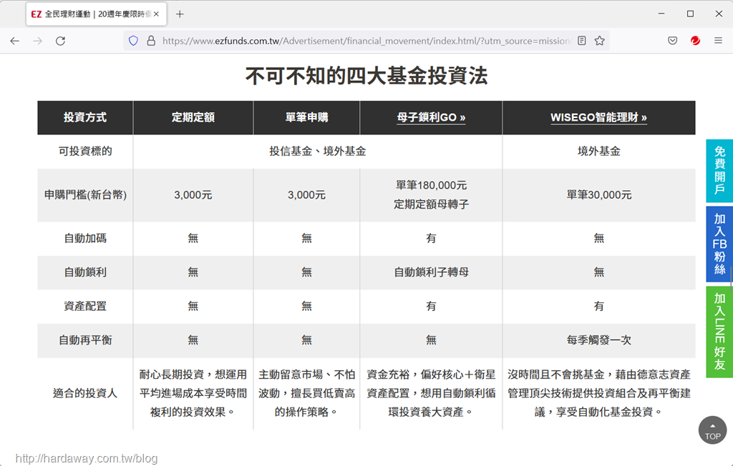This screenshot has height=466, width=733.
Task: Maximize the browser window
Action: click(690, 14)
